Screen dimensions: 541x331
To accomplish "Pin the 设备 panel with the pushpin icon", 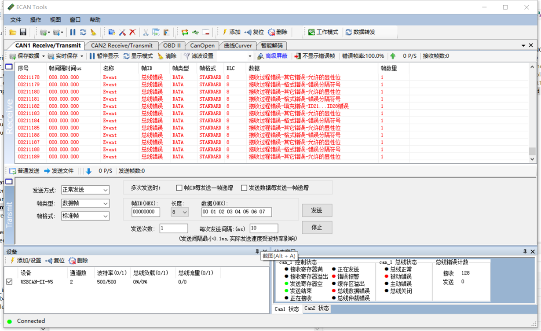I will [x=257, y=251].
